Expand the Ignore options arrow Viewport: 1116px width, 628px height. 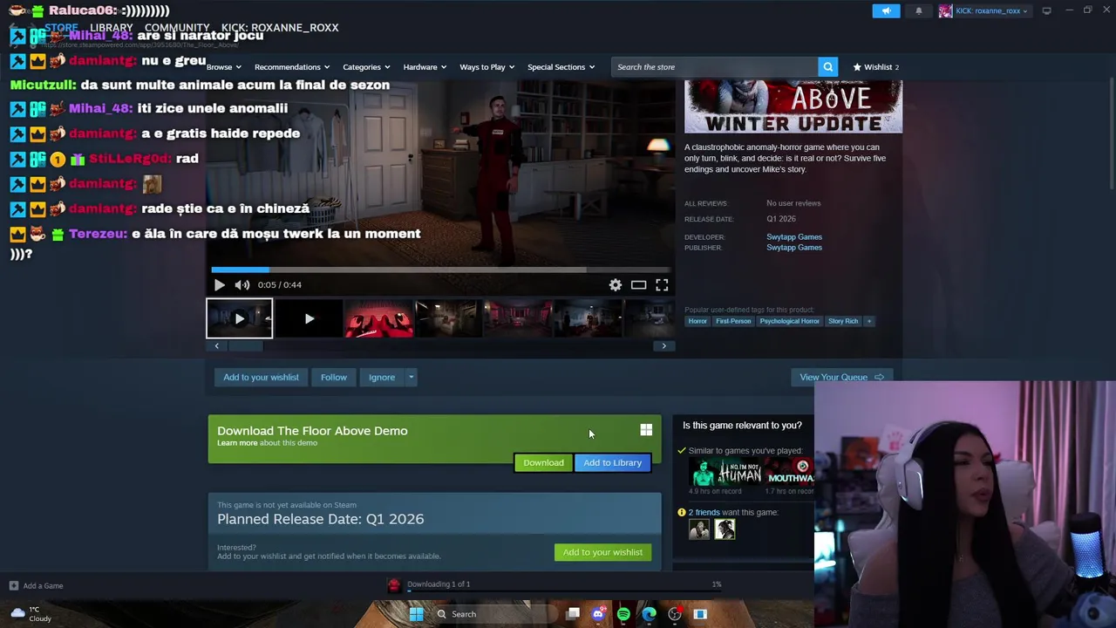411,377
